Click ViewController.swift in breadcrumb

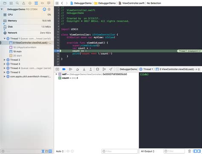[x=131, y=3]
